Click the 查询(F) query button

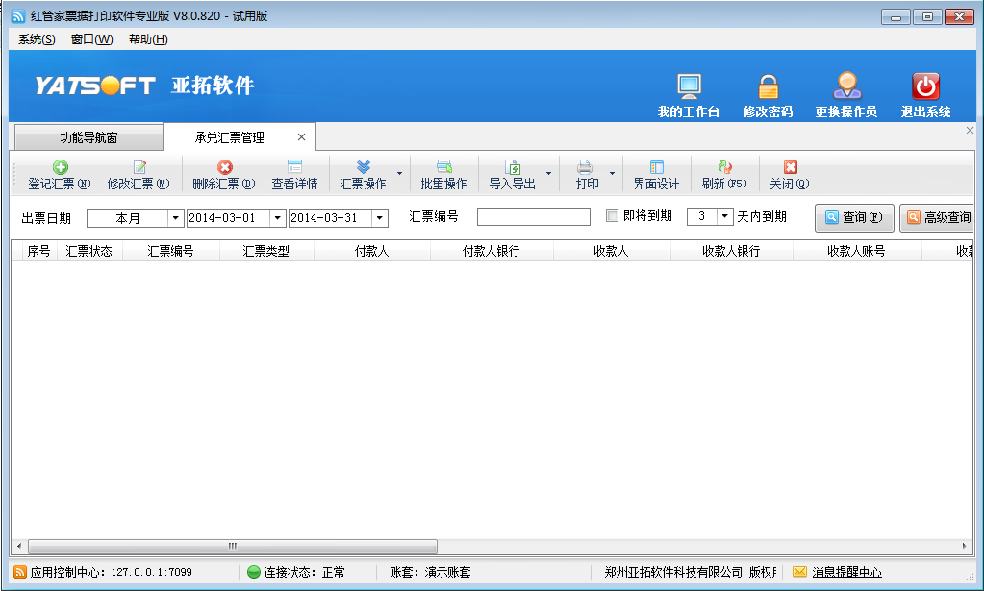click(x=851, y=217)
